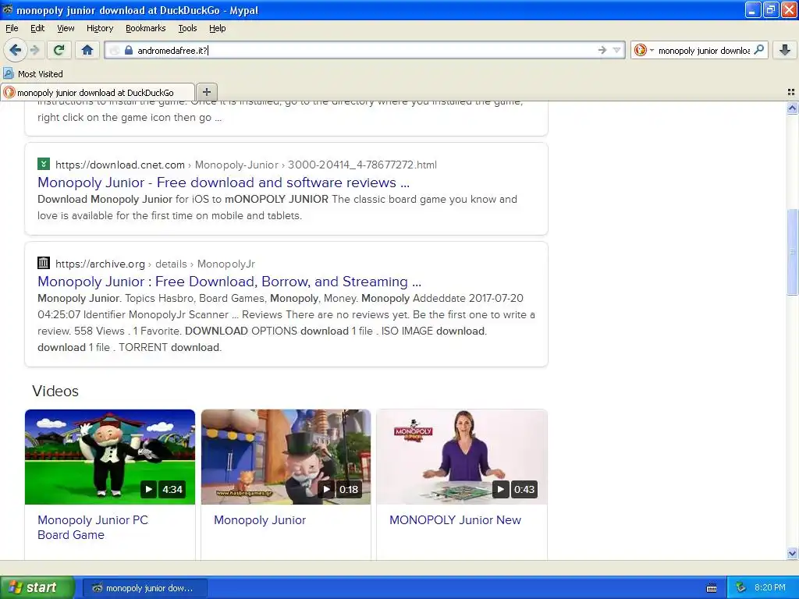This screenshot has height=599, width=799.
Task: Click the address bar URL field
Action: pos(365,50)
